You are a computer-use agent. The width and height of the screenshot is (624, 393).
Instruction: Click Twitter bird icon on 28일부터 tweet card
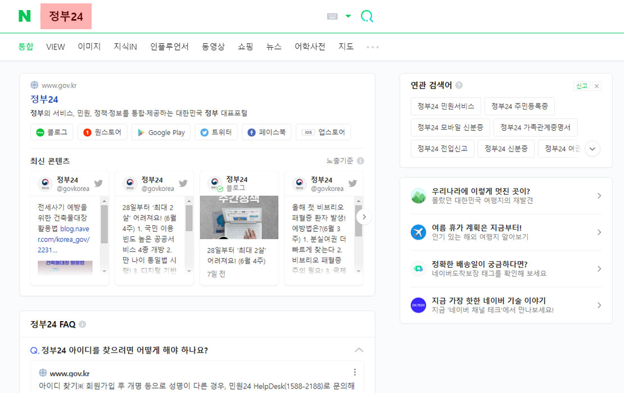[x=183, y=183]
